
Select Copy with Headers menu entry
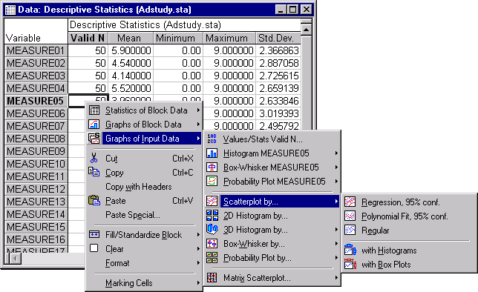coord(138,187)
